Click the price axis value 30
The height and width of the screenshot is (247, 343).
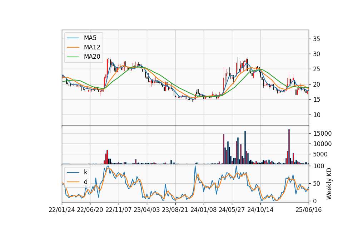coord(317,54)
